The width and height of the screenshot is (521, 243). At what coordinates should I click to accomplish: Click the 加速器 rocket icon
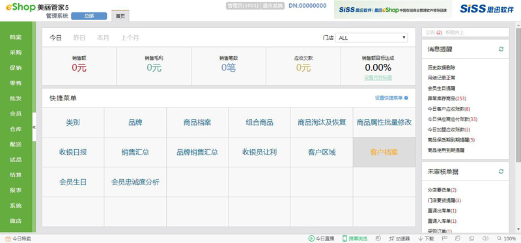click(392, 238)
